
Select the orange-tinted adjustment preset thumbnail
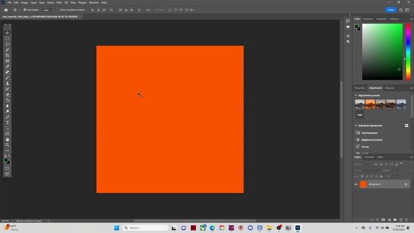tap(370, 104)
